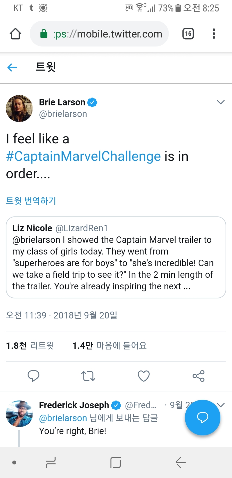Open Frederick Joseph's profile picture
The image size is (232, 478).
[19, 413]
